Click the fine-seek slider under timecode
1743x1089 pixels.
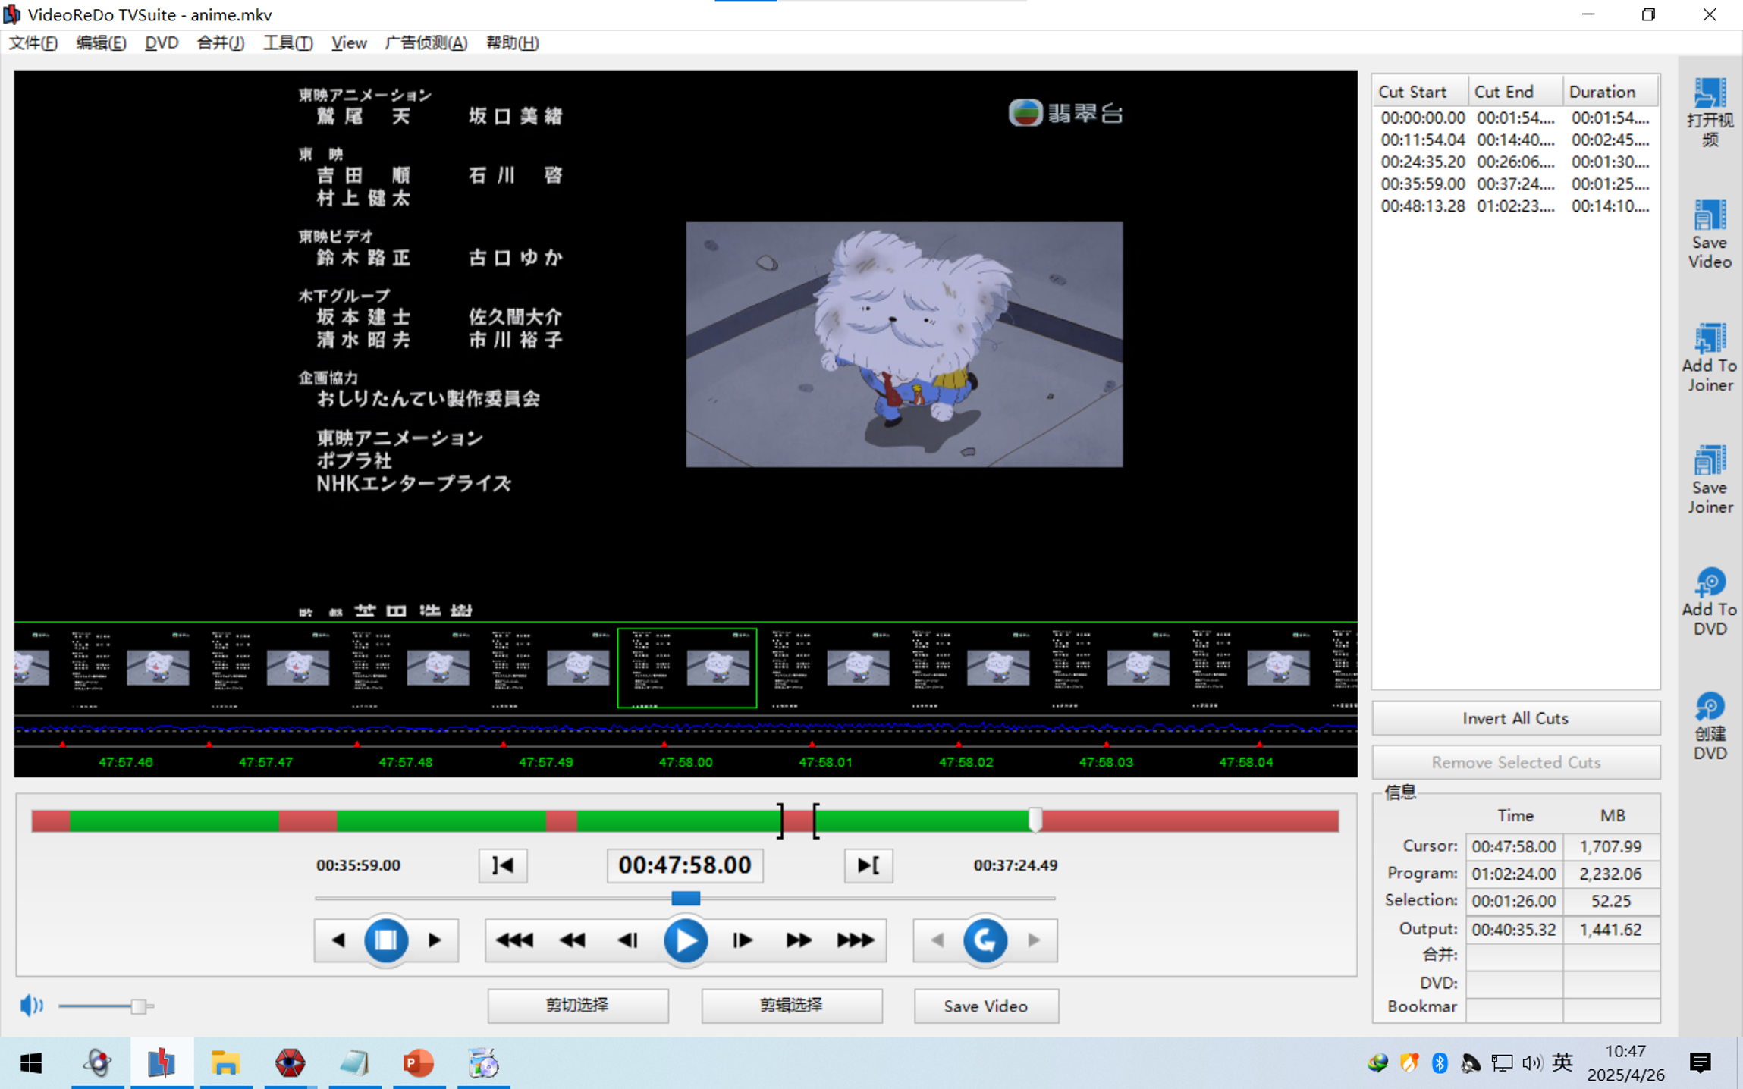click(685, 898)
